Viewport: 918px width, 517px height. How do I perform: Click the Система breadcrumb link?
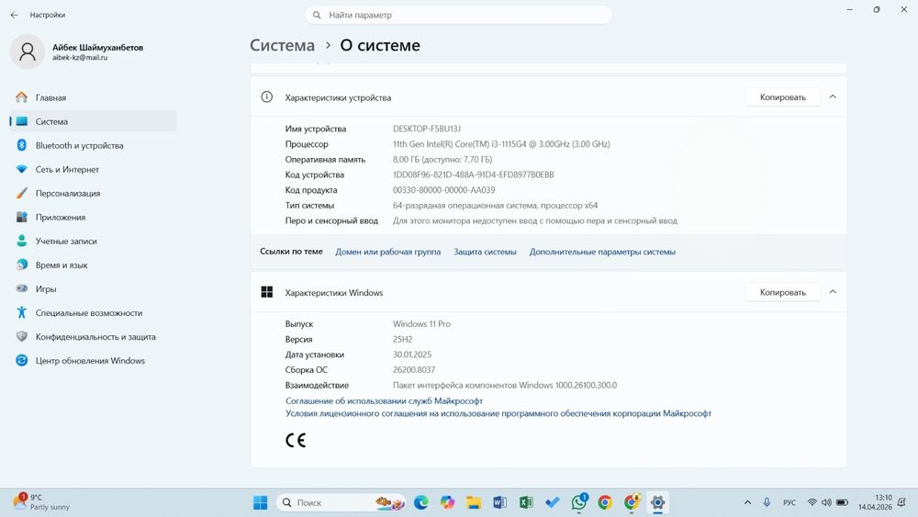282,45
